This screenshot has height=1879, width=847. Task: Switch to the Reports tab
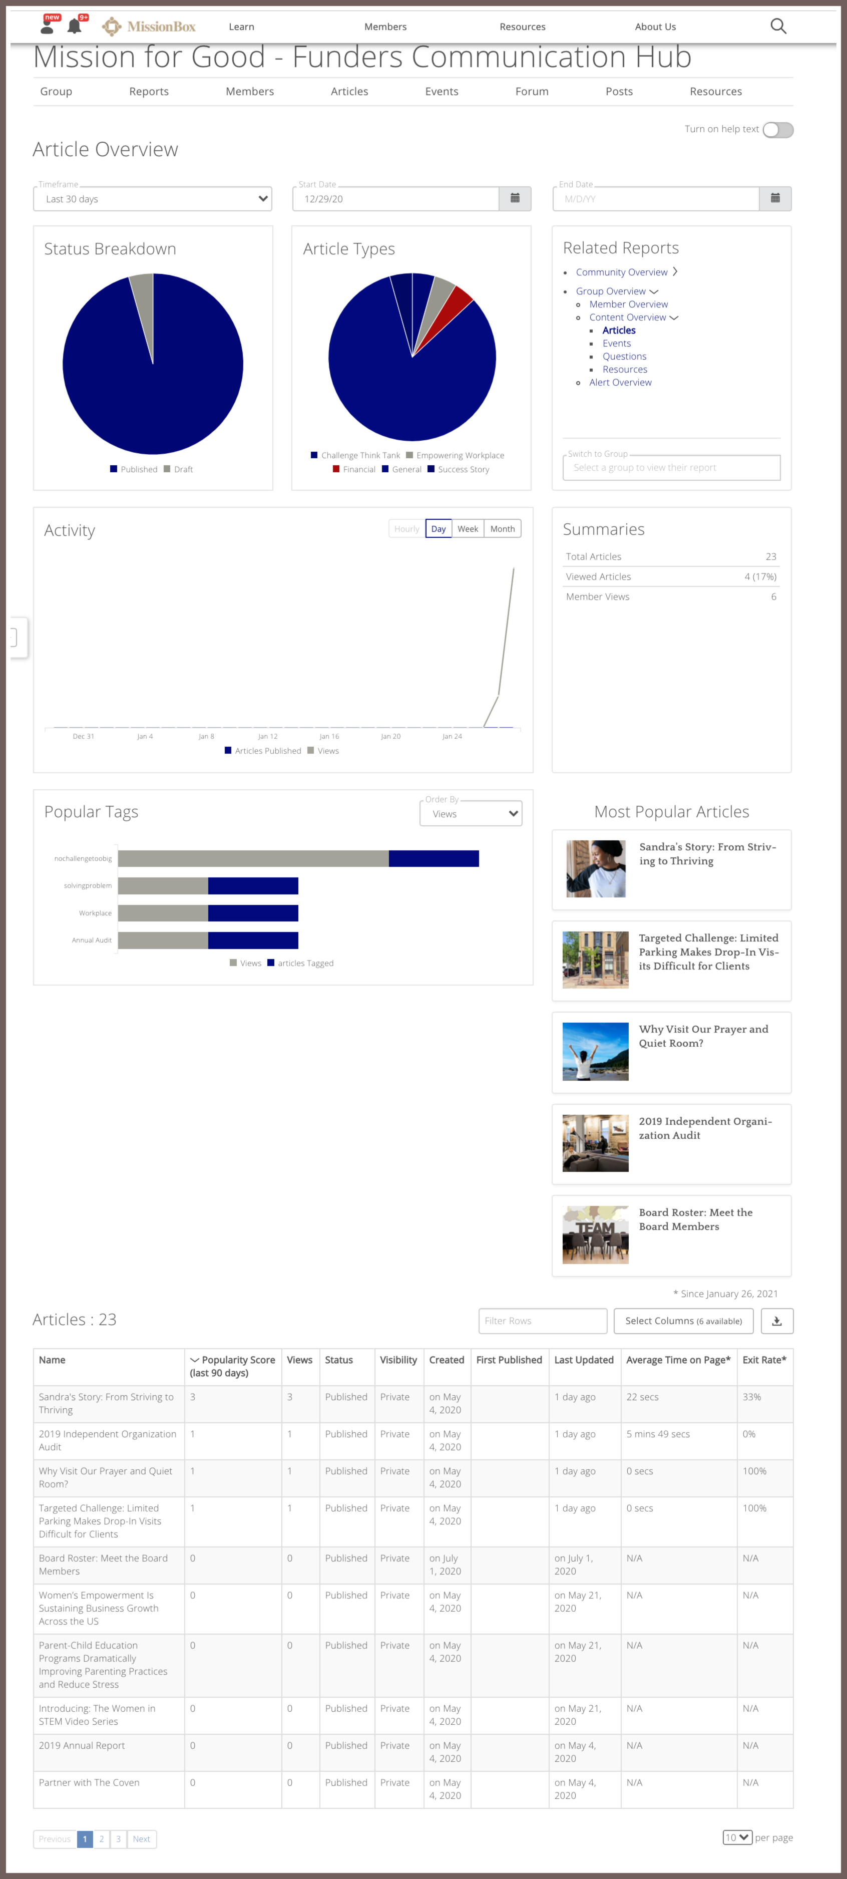point(149,91)
